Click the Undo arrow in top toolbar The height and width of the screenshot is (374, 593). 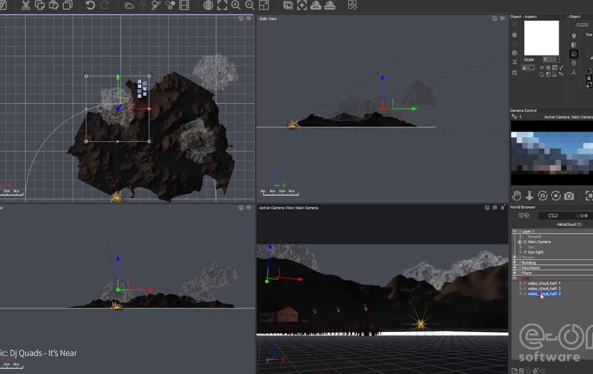pyautogui.click(x=90, y=6)
